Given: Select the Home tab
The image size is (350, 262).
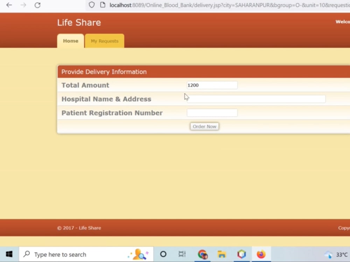Looking at the screenshot, I should coord(70,41).
